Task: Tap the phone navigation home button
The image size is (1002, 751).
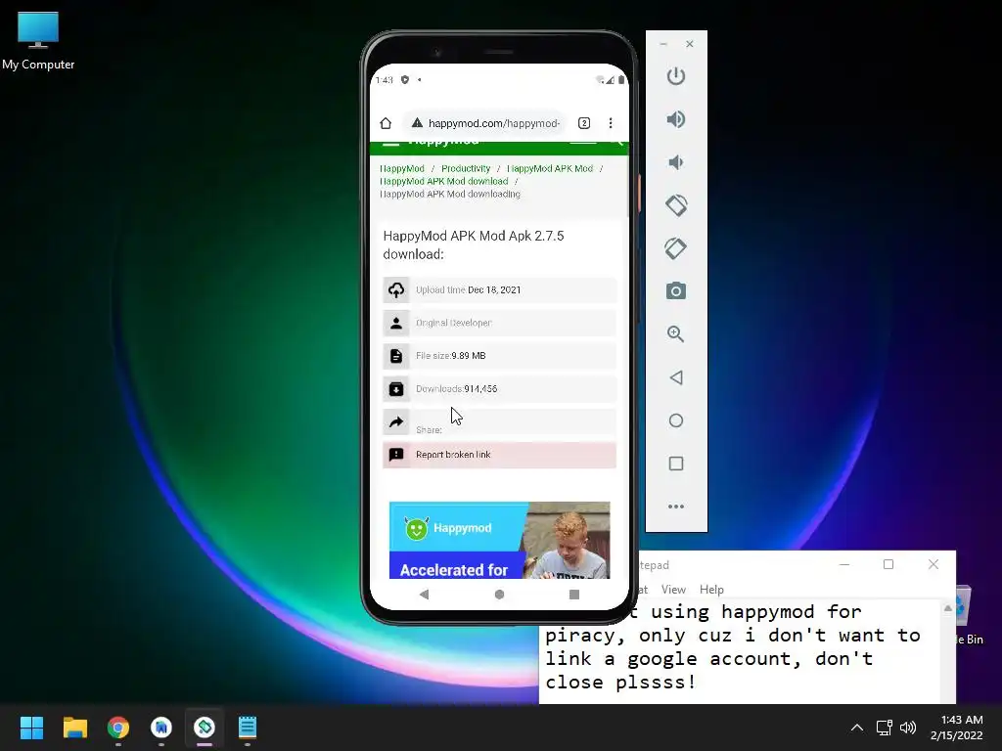Action: tap(499, 595)
